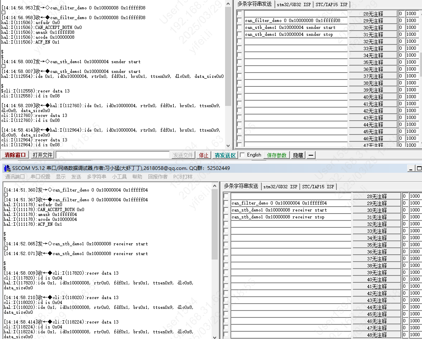
Task: Enable the English checkbox
Action: 241,155
